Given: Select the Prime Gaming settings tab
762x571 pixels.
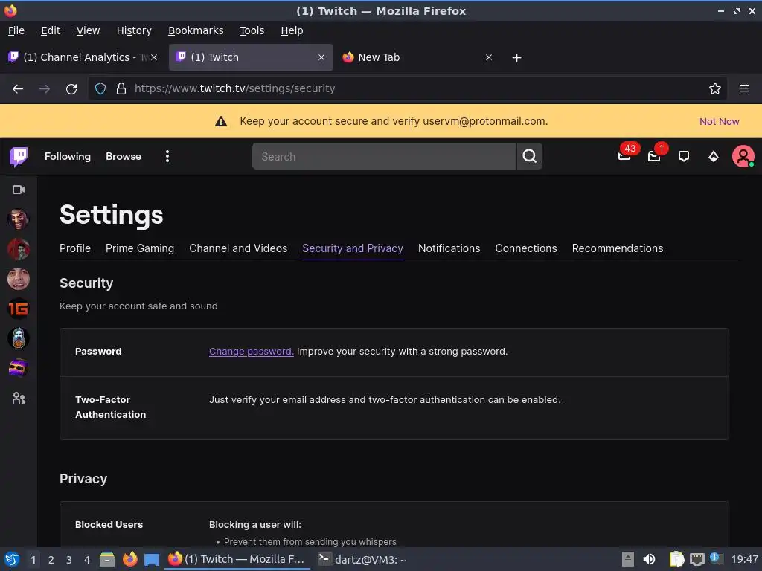Looking at the screenshot, I should pos(140,248).
